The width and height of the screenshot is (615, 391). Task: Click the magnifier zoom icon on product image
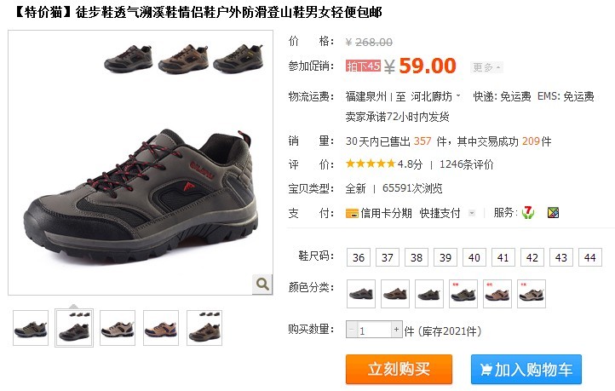(262, 284)
